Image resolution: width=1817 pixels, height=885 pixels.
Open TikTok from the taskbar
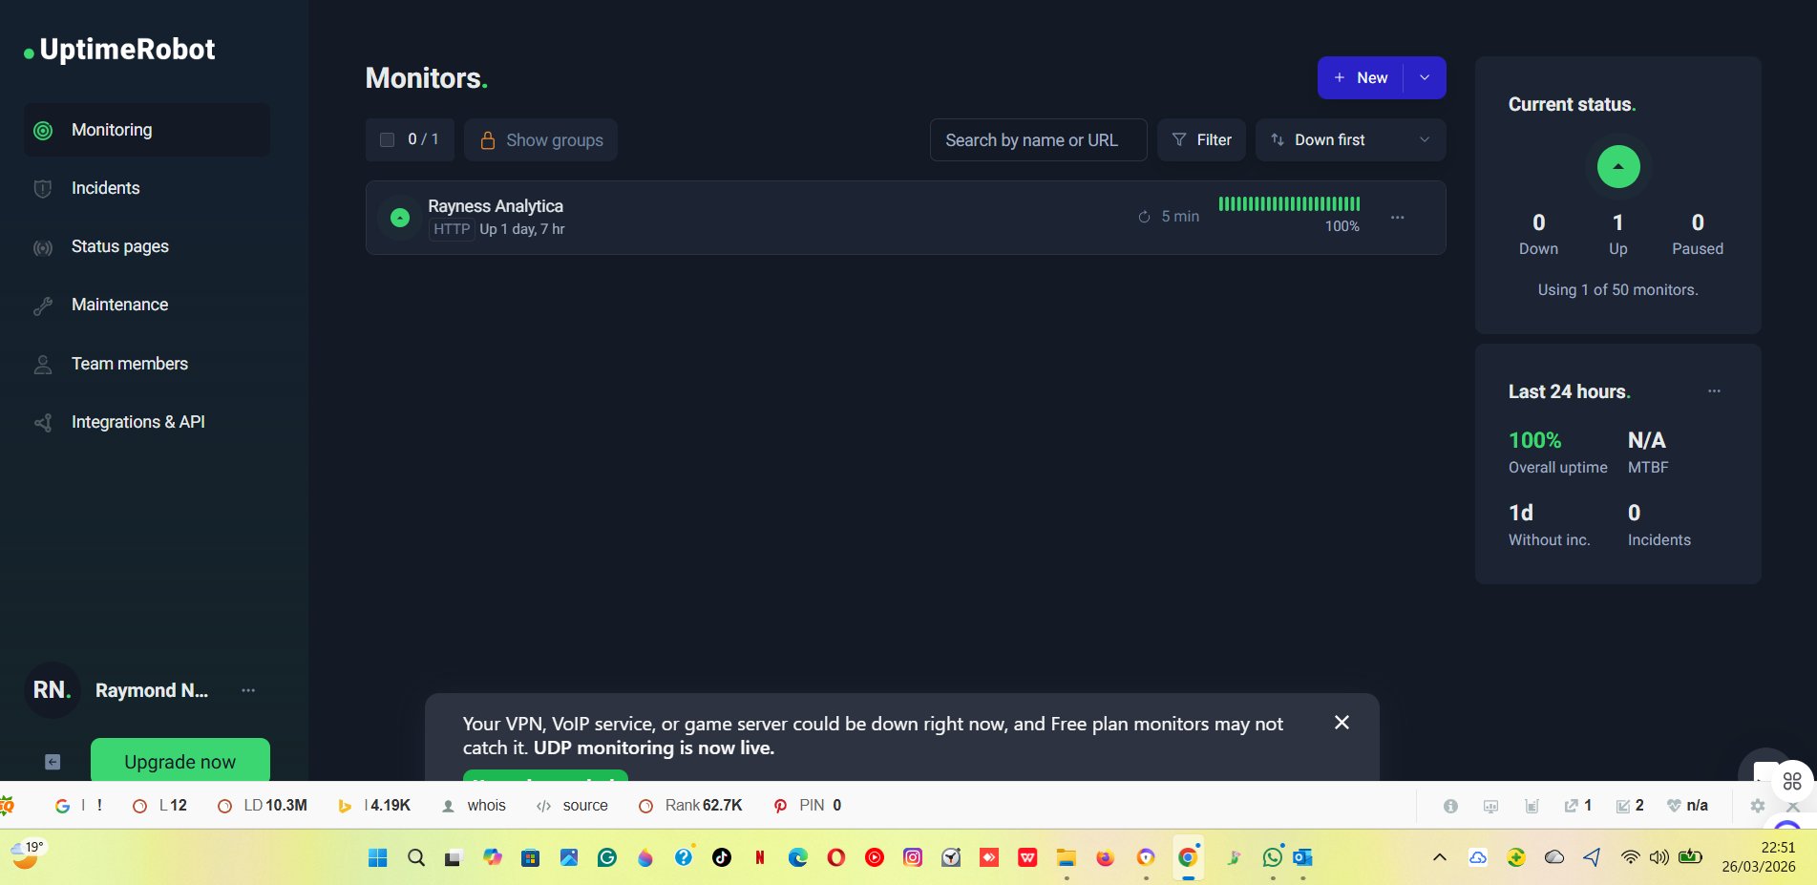click(722, 857)
